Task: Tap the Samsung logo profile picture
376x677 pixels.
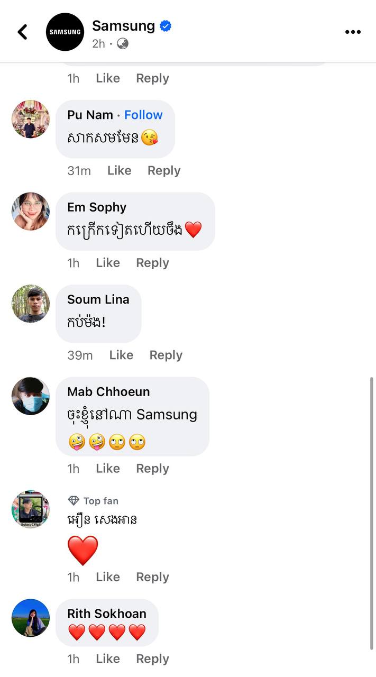Action: coord(65,32)
